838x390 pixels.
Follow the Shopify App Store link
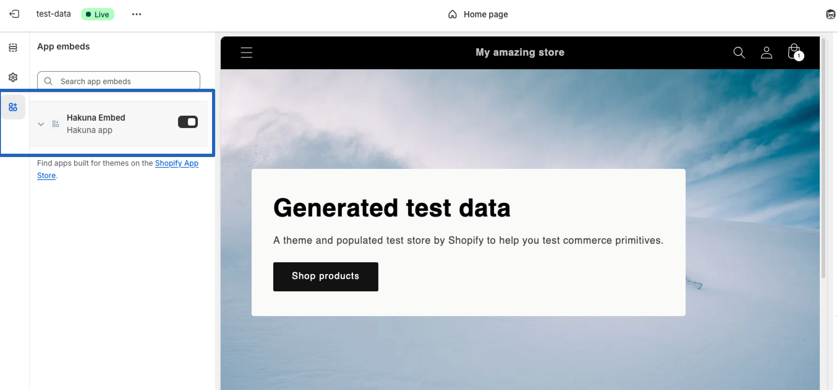pyautogui.click(x=176, y=163)
